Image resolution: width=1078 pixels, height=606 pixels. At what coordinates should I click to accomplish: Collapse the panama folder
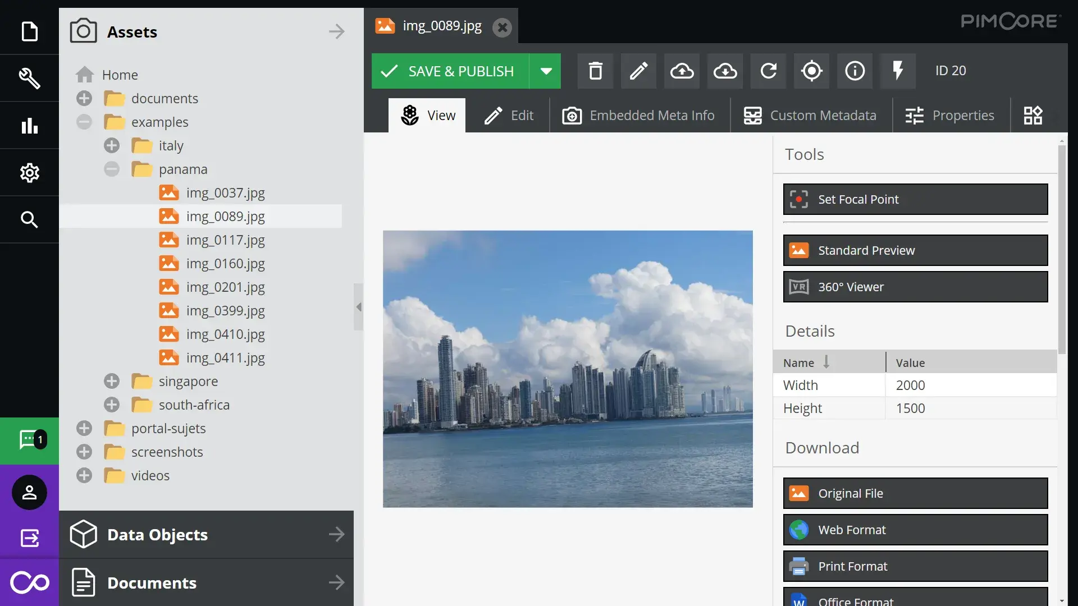112,169
